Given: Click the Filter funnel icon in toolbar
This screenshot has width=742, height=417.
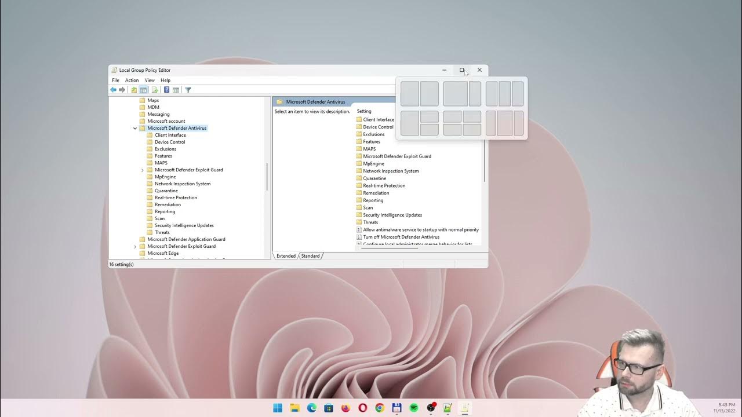Looking at the screenshot, I should [188, 90].
